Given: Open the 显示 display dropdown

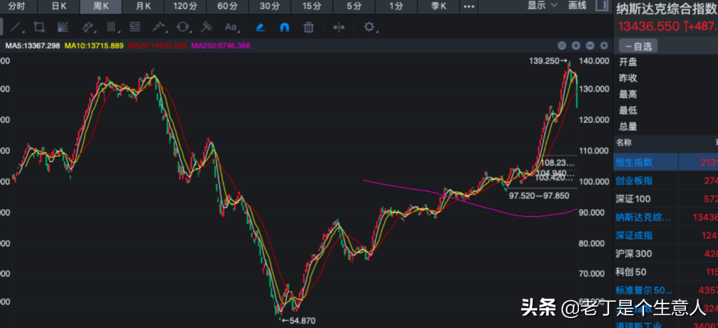Looking at the screenshot, I should pos(542,6).
